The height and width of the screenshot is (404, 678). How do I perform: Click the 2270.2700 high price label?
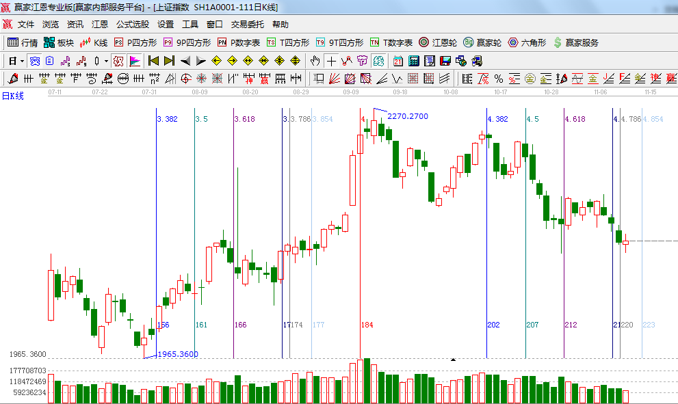[x=408, y=116]
